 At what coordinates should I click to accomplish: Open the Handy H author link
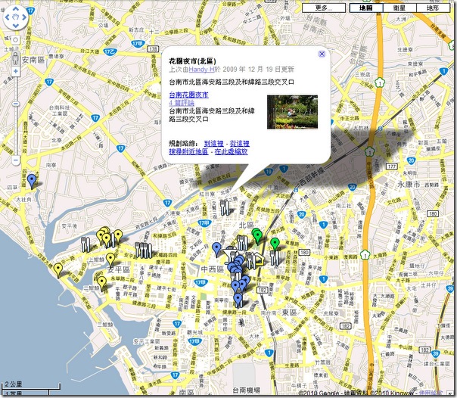click(x=201, y=70)
